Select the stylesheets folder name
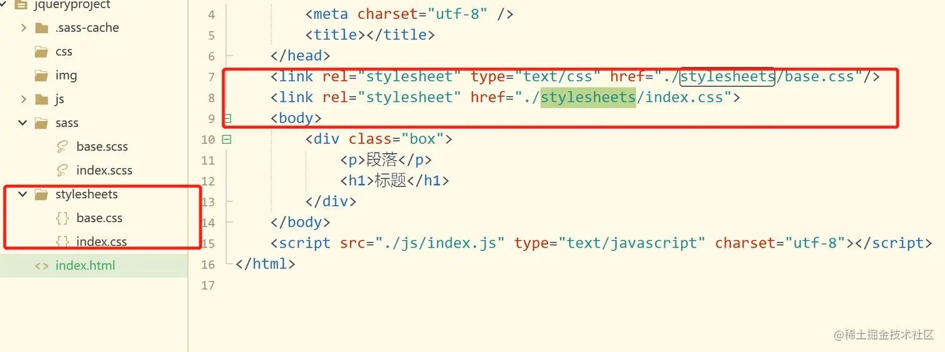The image size is (945, 352). [x=87, y=194]
